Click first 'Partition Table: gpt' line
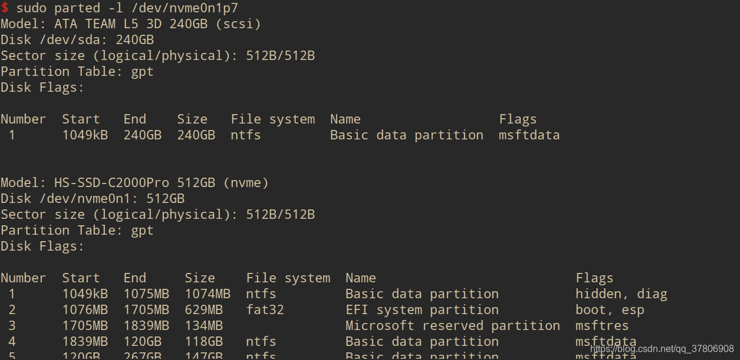 tap(77, 72)
